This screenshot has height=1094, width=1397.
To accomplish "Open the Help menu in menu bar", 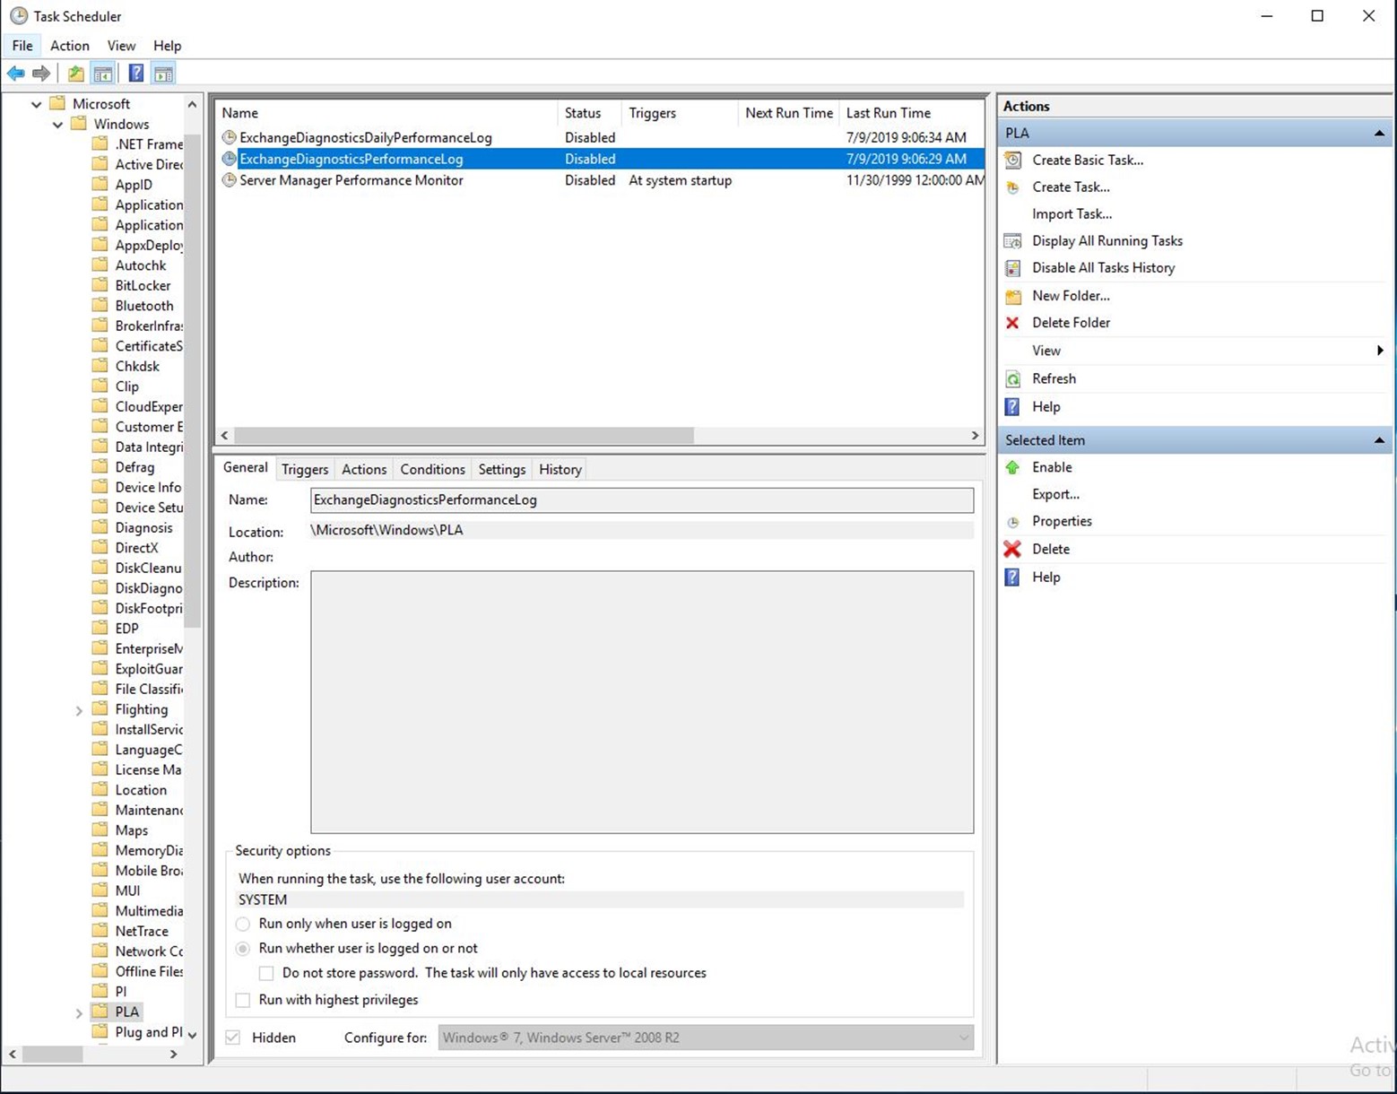I will coord(167,46).
